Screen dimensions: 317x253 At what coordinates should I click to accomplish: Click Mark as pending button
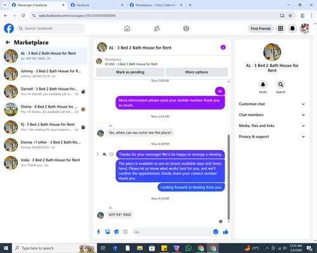[x=130, y=72]
